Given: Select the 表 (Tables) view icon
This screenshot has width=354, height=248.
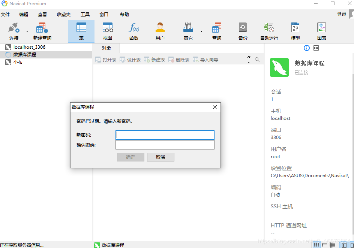Looking at the screenshot, I should coord(81,30).
